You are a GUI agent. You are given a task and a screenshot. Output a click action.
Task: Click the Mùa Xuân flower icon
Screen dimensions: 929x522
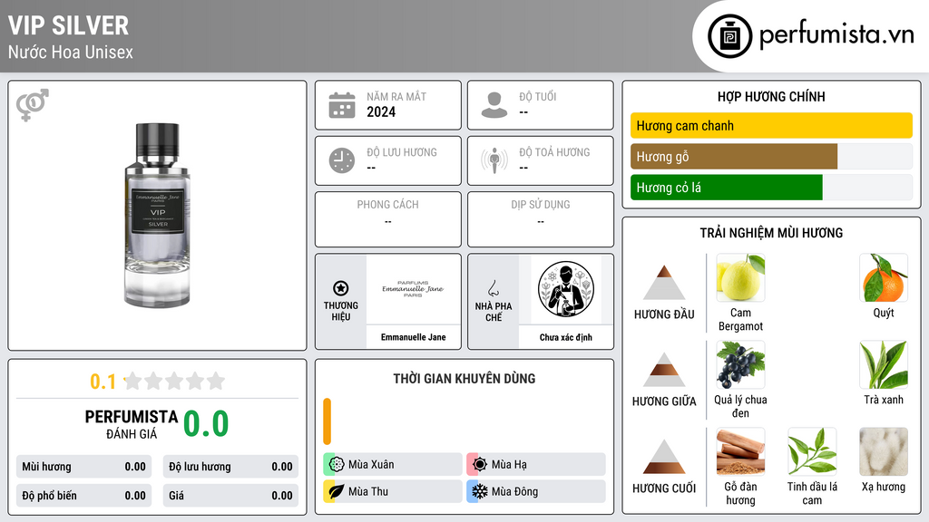(x=337, y=464)
